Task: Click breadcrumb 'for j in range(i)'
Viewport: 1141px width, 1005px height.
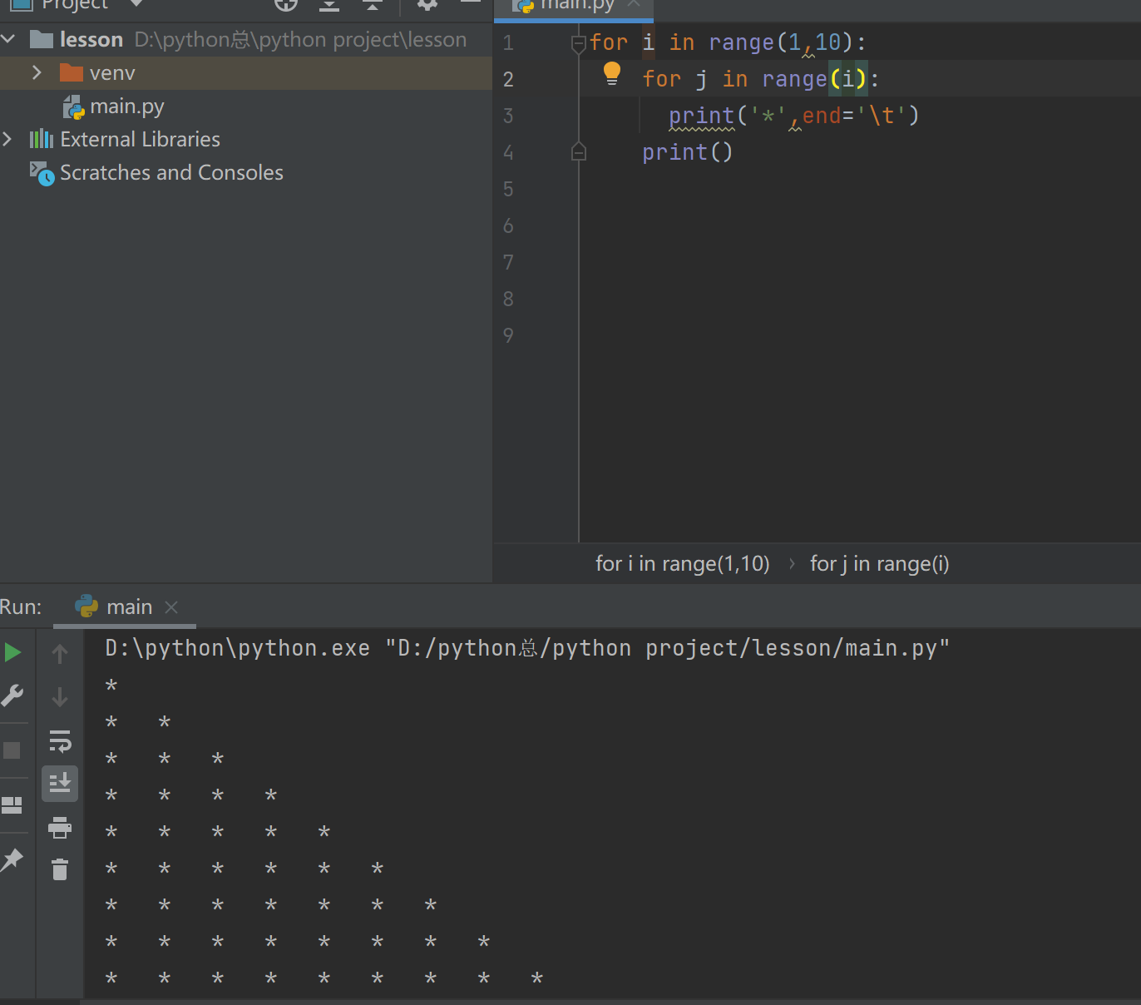Action: click(879, 563)
